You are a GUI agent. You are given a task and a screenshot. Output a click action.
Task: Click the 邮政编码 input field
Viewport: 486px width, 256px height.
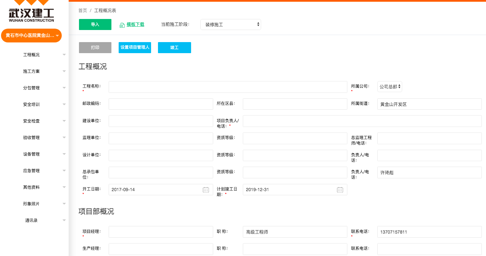click(161, 104)
